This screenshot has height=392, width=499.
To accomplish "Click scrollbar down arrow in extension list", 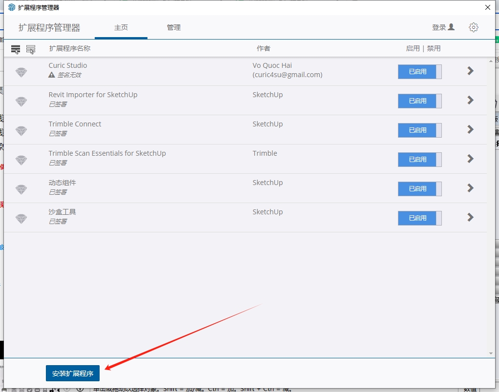I will pos(491,353).
